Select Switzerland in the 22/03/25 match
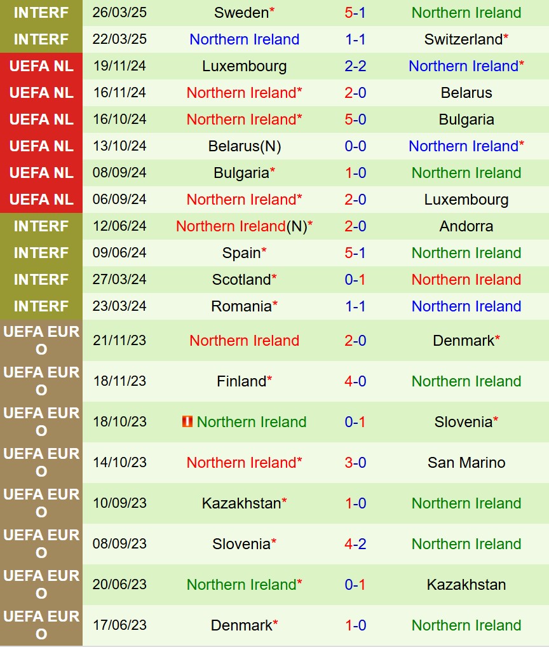 click(x=463, y=39)
